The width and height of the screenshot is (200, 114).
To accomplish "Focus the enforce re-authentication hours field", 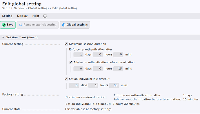I will 98,54.
